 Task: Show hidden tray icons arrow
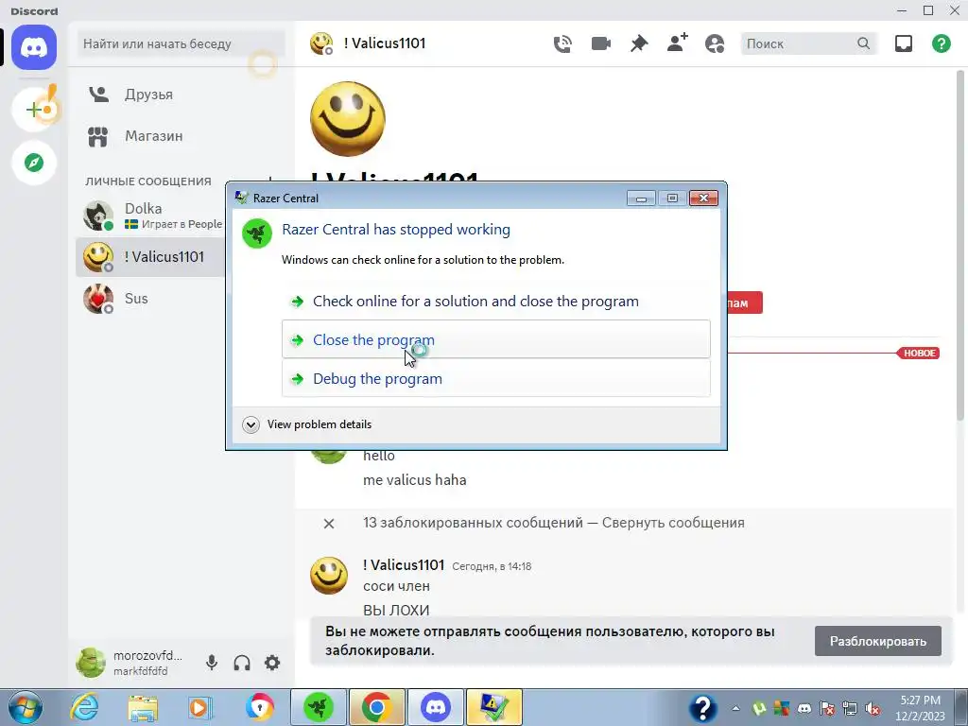coord(735,709)
